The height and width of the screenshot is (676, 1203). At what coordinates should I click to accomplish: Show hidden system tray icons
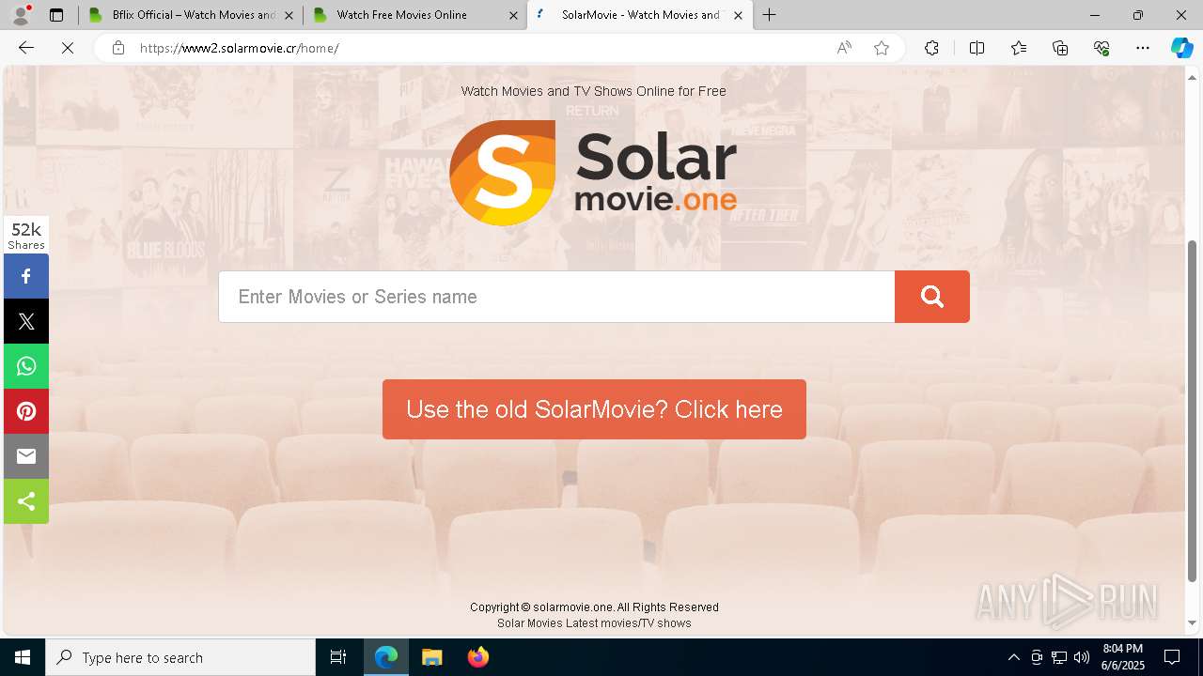[1013, 657]
